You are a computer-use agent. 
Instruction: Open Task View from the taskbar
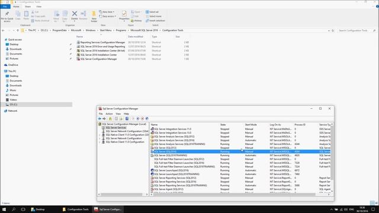point(23,209)
